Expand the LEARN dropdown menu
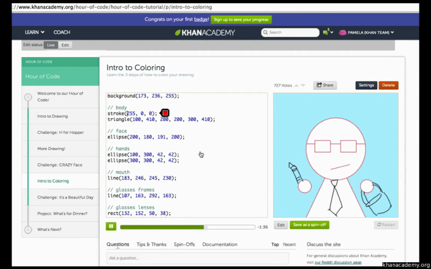The width and height of the screenshot is (431, 269). click(x=34, y=33)
